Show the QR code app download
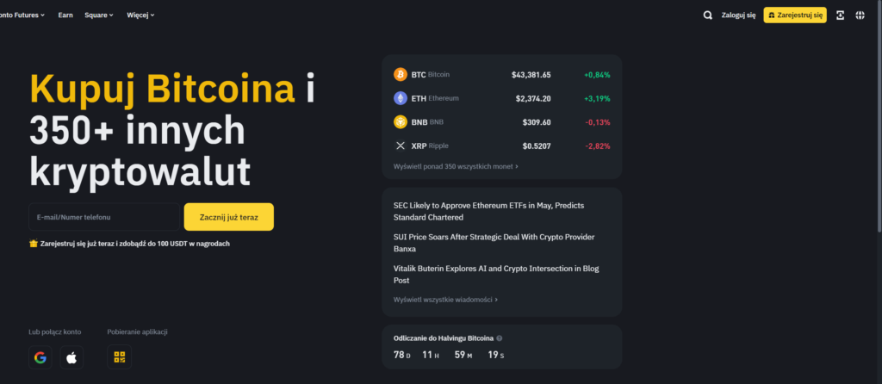This screenshot has height=384, width=882. pyautogui.click(x=119, y=357)
